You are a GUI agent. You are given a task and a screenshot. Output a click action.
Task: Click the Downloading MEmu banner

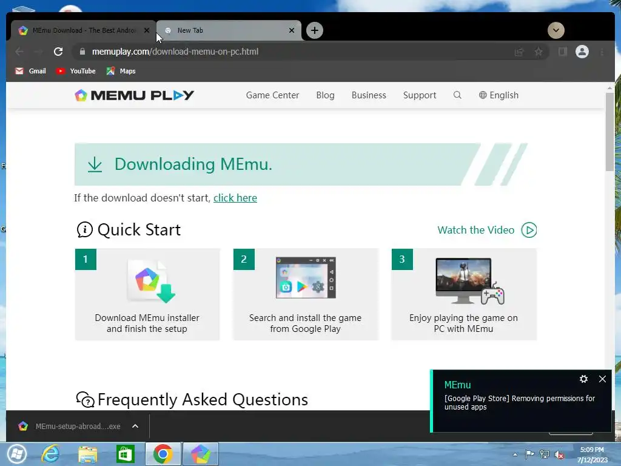point(301,164)
